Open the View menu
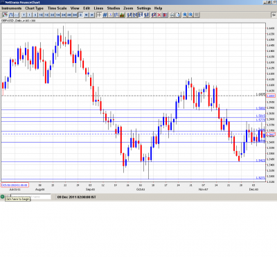The height and width of the screenshot is (257, 277). click(x=75, y=8)
